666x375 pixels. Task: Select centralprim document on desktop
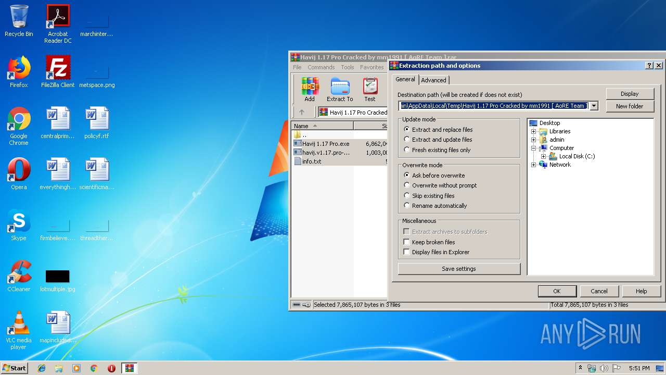click(x=58, y=123)
